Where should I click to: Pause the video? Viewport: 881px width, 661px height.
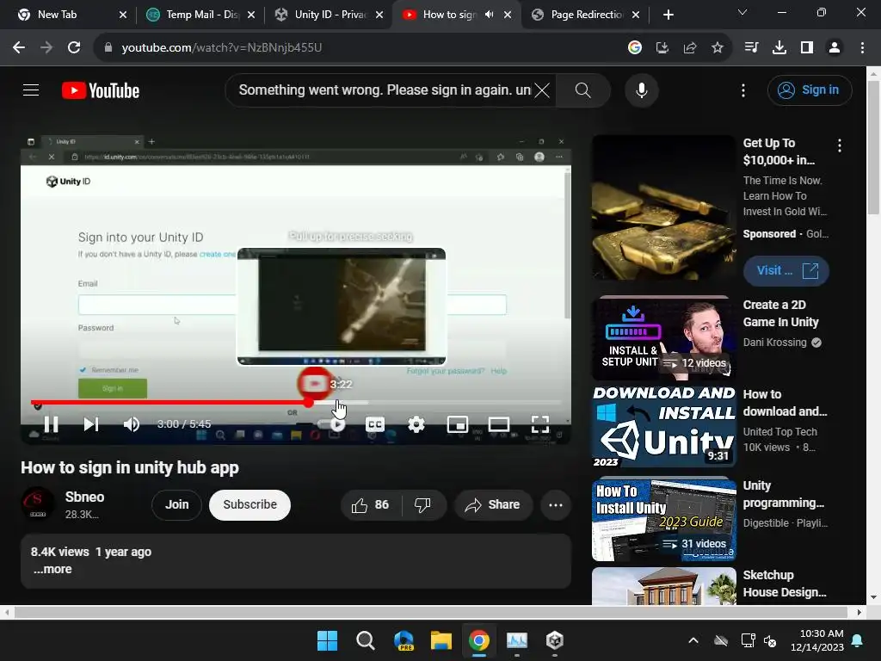(x=51, y=424)
